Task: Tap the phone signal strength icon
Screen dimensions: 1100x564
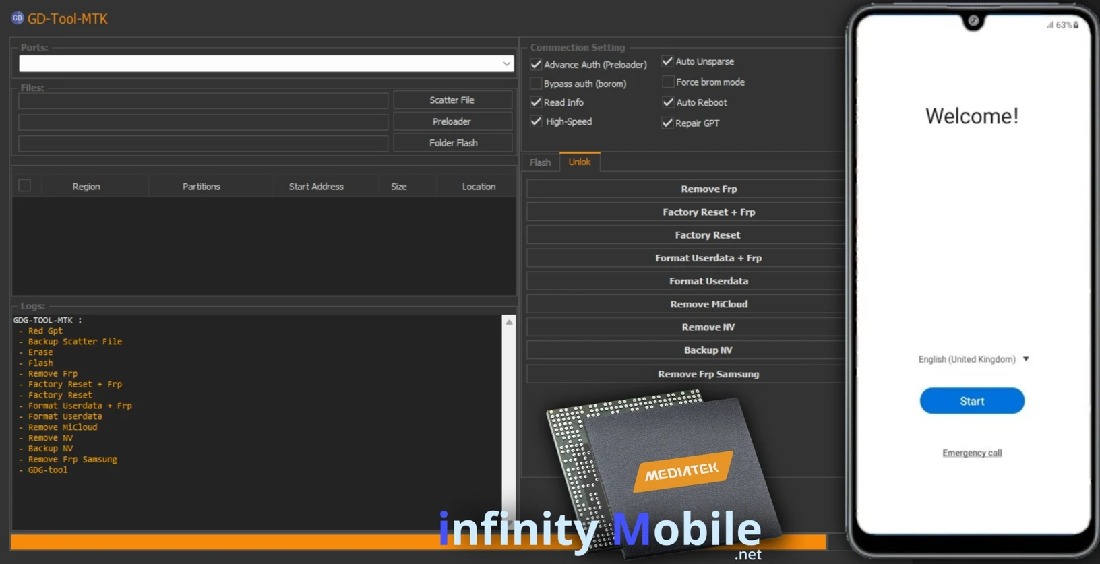Action: pyautogui.click(x=1050, y=25)
